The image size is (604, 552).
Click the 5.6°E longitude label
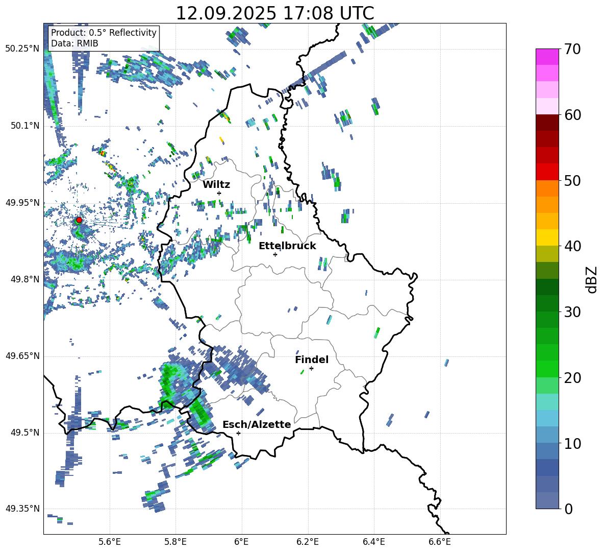point(110,542)
